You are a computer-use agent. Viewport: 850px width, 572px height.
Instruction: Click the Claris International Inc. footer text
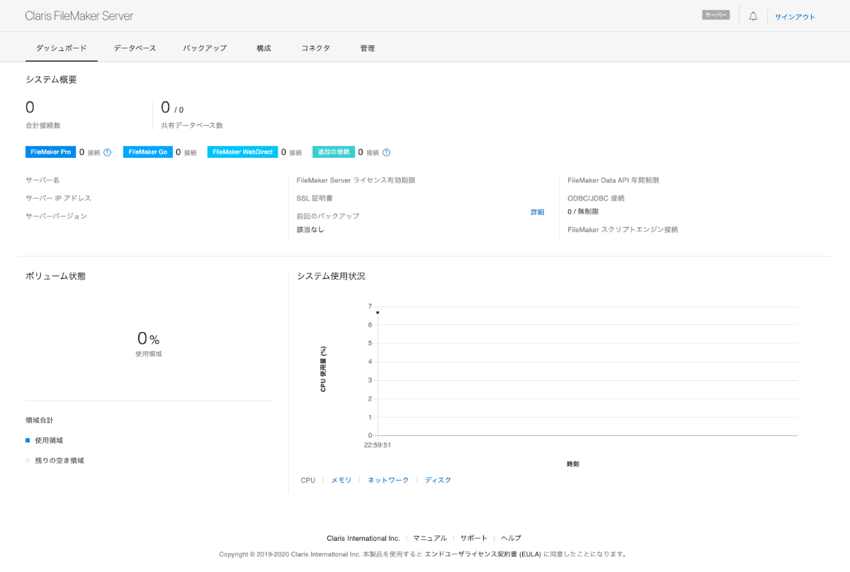(x=363, y=538)
